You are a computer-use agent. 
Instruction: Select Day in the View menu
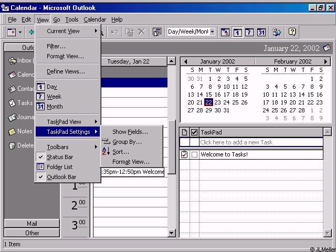click(x=68, y=87)
